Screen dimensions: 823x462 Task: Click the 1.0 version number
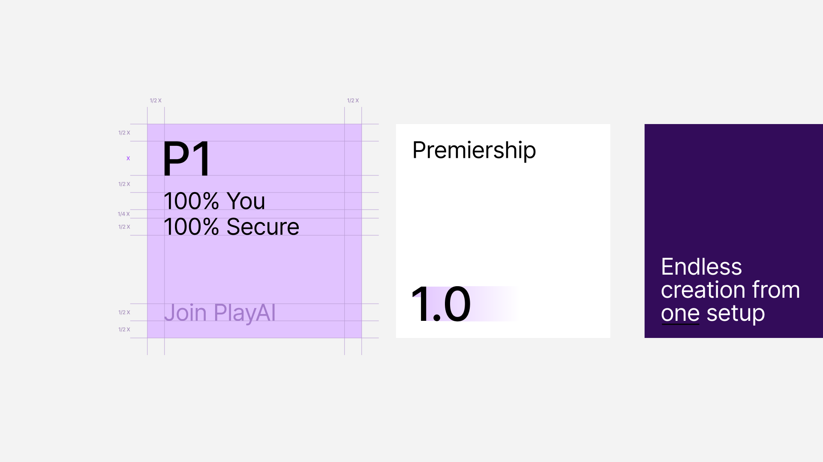click(x=441, y=304)
